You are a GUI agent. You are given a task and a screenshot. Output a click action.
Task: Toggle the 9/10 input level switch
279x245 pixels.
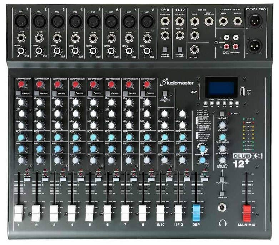coord(165,49)
